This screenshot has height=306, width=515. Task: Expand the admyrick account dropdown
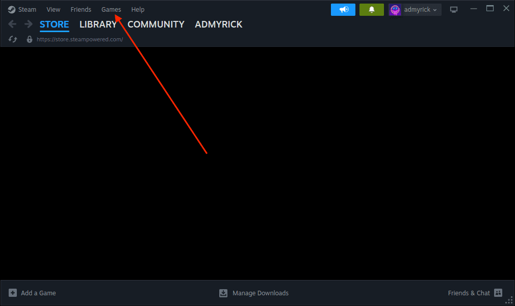coord(434,10)
